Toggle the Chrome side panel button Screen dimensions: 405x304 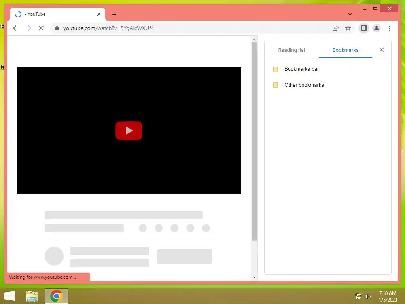(364, 28)
